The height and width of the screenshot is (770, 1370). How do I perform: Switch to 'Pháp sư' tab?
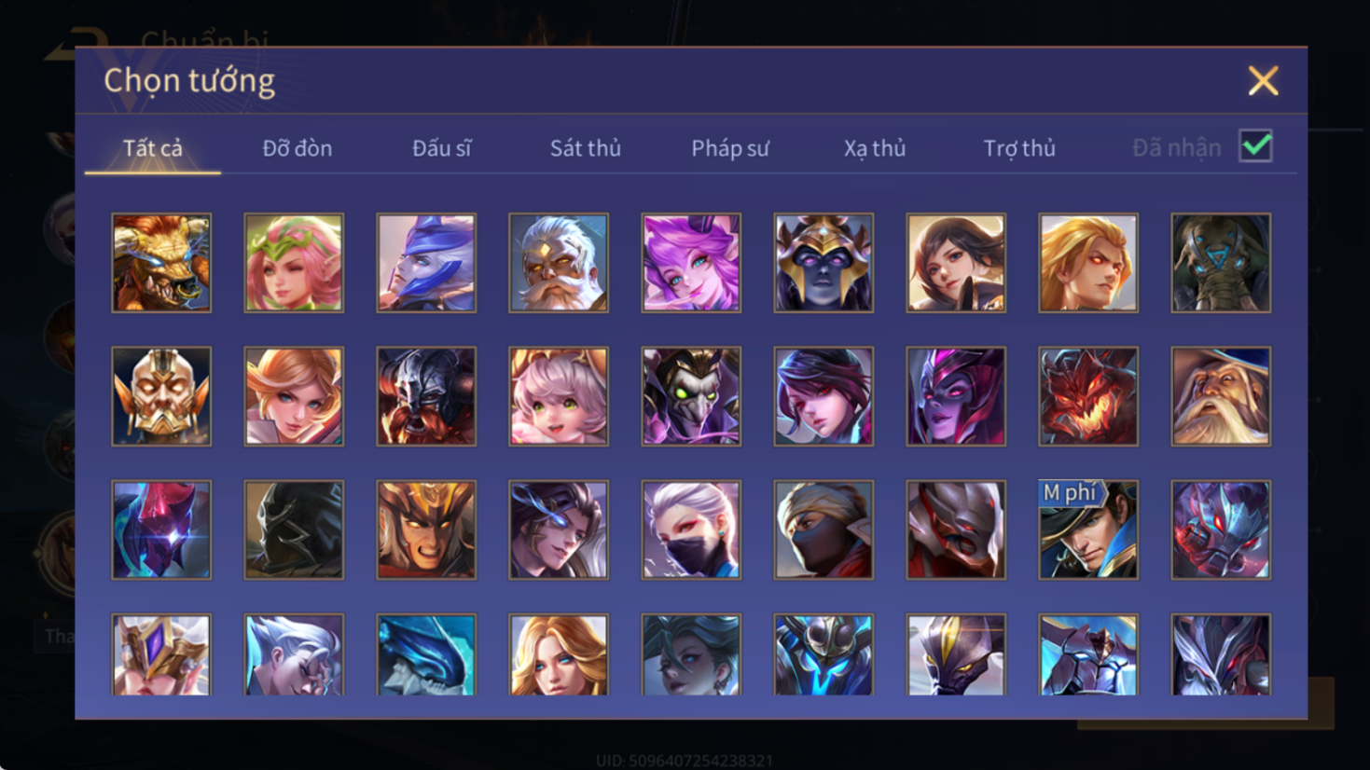pos(730,148)
